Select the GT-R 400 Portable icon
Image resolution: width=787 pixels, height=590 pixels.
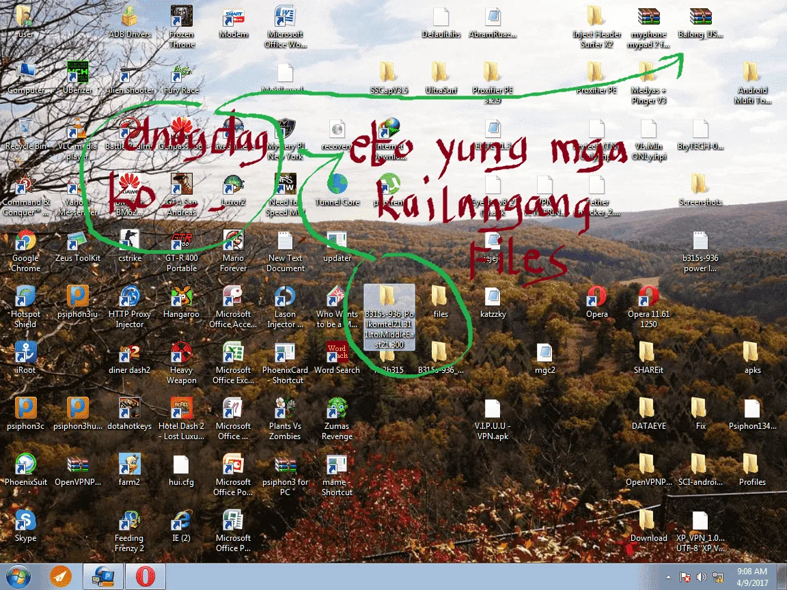181,251
